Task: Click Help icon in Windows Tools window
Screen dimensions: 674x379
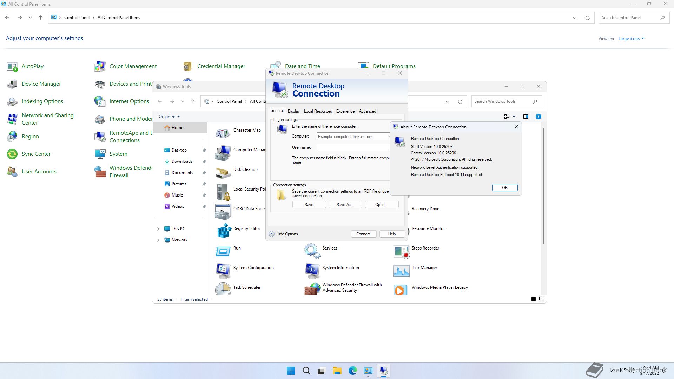Action: [x=538, y=117]
